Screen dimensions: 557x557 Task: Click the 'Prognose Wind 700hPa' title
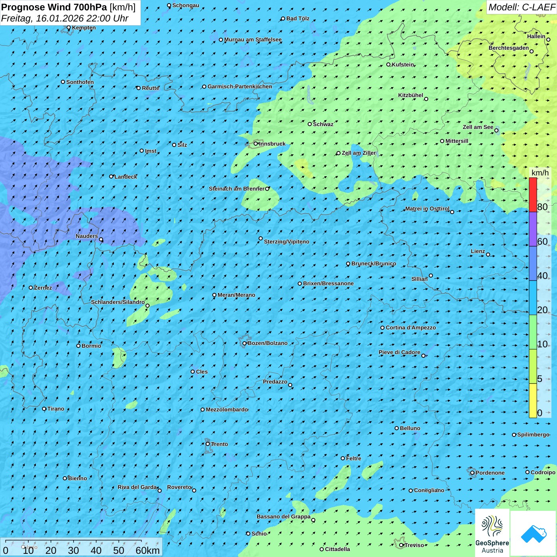tap(54, 7)
